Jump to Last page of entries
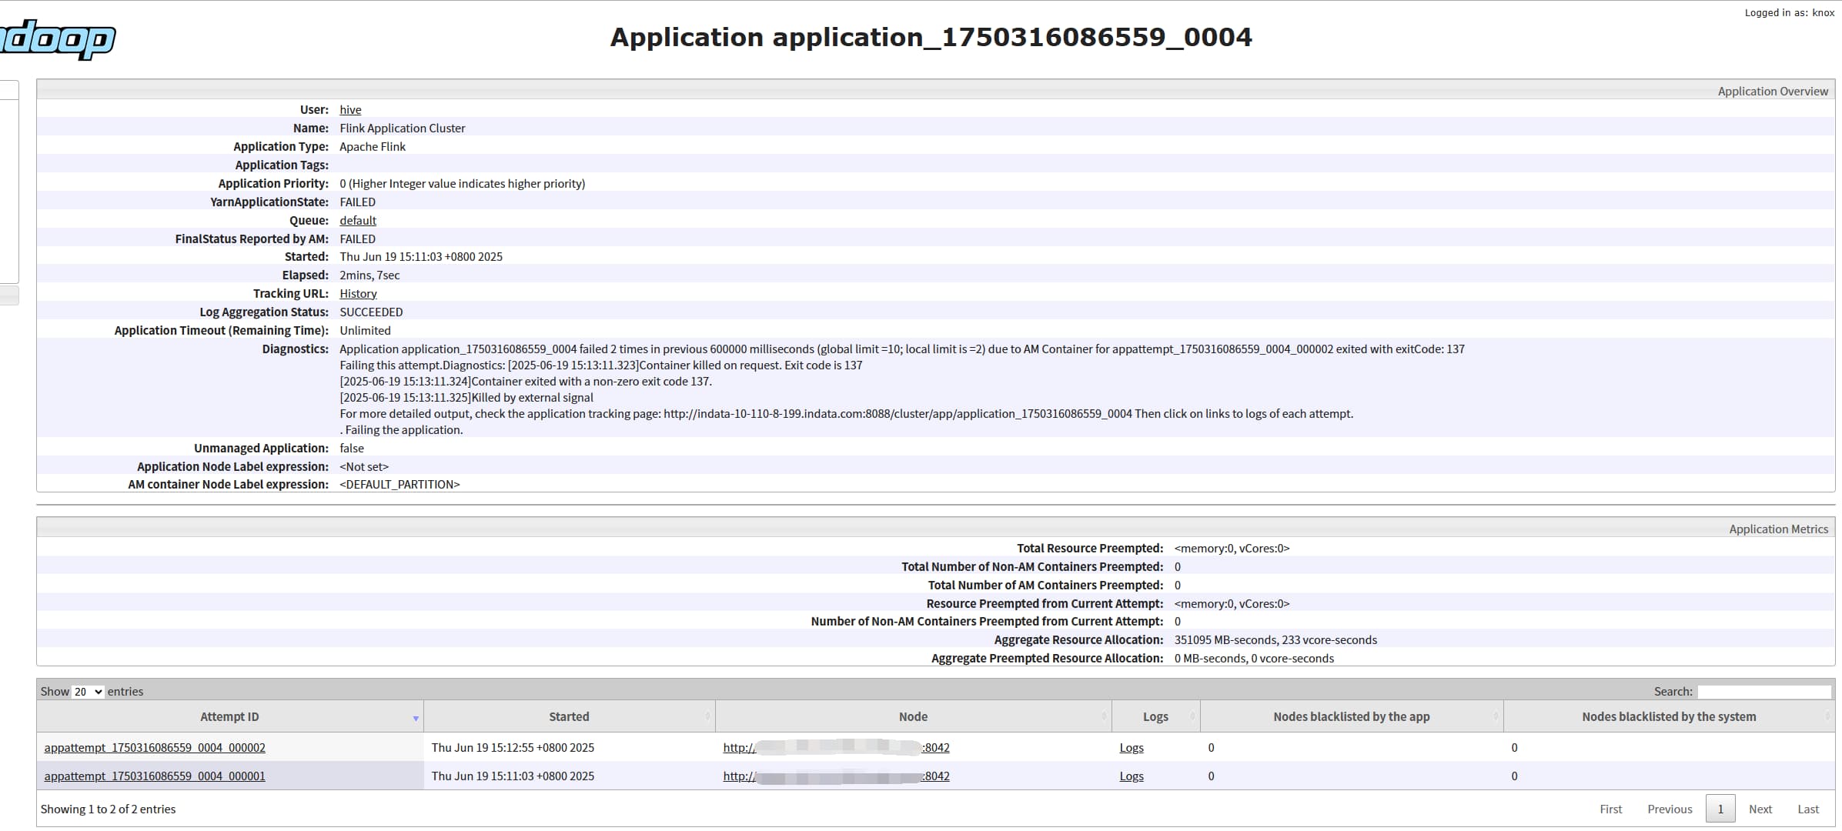1842x831 pixels. pyautogui.click(x=1808, y=809)
